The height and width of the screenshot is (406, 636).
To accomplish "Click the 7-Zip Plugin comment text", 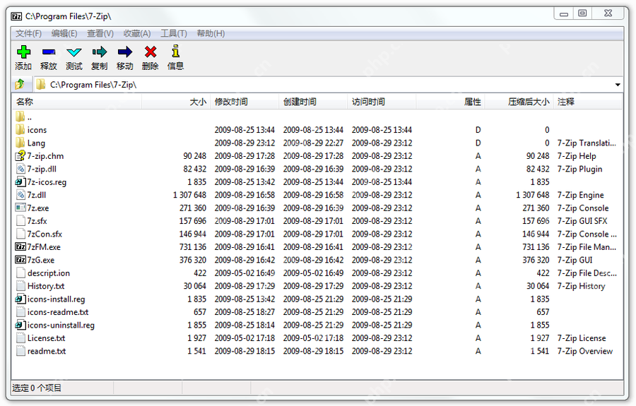I will click(579, 169).
